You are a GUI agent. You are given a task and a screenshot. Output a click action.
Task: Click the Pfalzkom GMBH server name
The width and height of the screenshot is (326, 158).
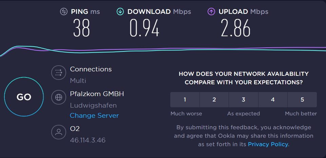point(97,94)
